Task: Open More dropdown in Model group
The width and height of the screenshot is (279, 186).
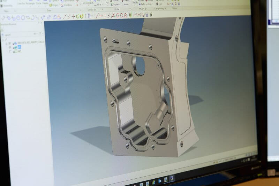Action: point(125,4)
